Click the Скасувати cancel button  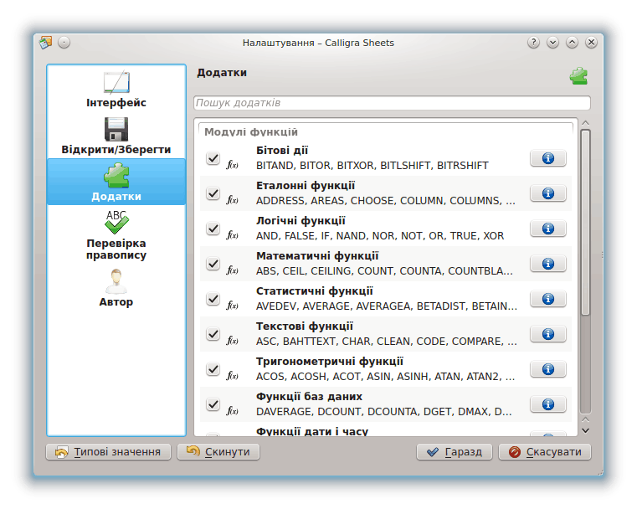click(x=545, y=452)
